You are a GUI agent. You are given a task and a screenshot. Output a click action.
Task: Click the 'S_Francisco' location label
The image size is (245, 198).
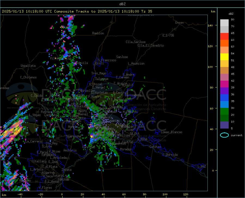coord(107,60)
